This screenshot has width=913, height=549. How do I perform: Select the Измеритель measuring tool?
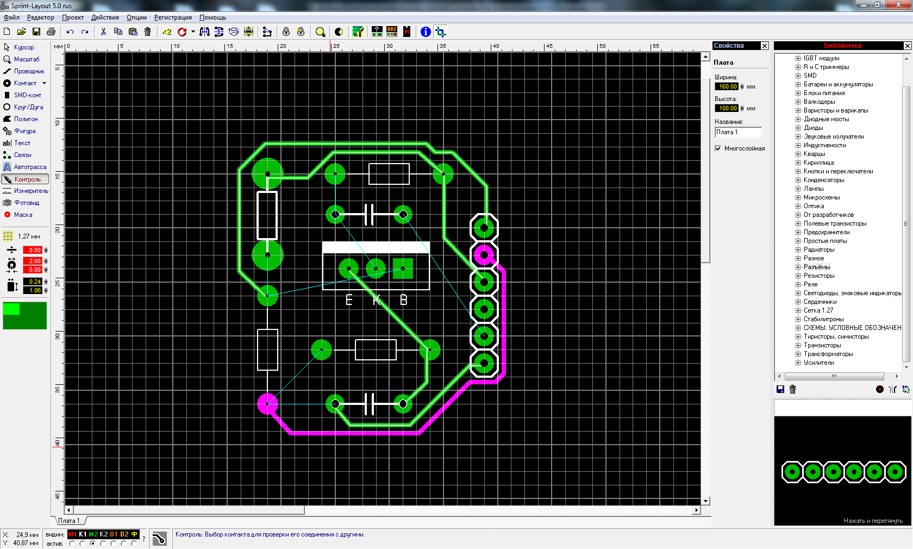pyautogui.click(x=30, y=191)
